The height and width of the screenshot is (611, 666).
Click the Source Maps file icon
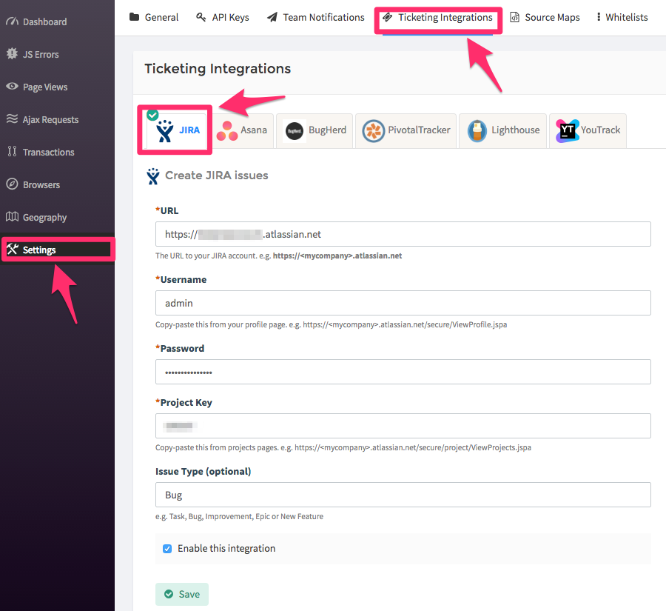pos(514,17)
